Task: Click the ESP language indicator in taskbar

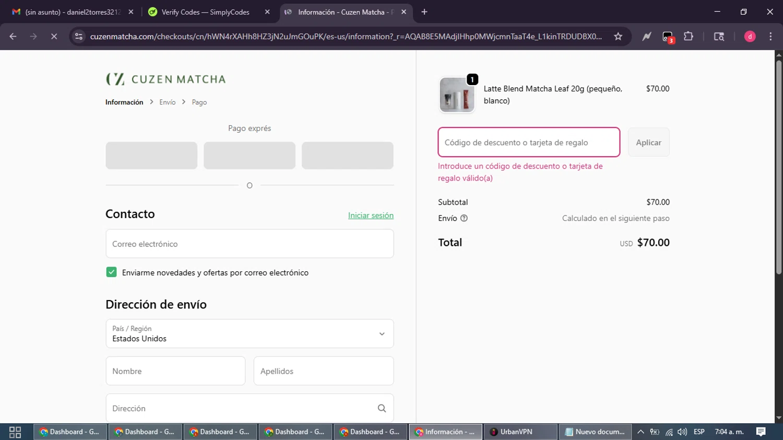Action: tap(699, 432)
